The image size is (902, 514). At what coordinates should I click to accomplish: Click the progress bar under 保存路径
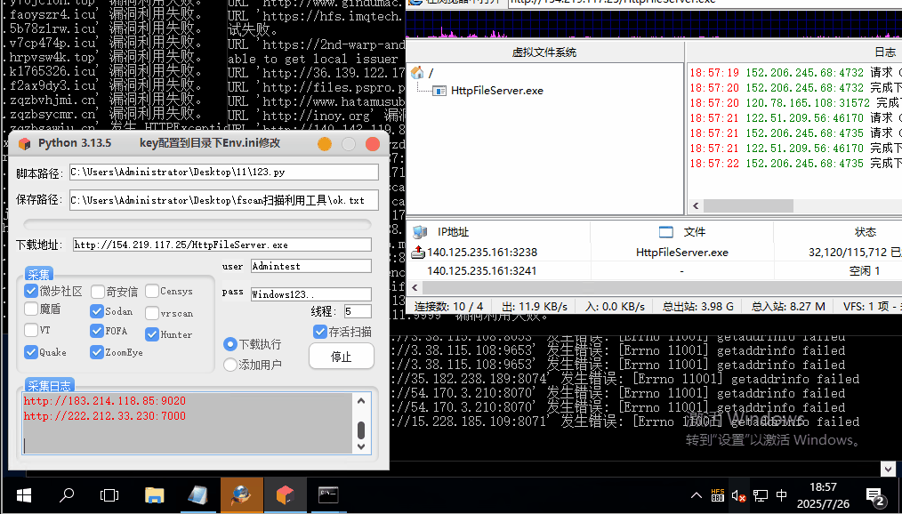coord(197,224)
